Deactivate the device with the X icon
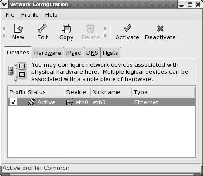The height and width of the screenshot is (176, 203). pyautogui.click(x=160, y=28)
